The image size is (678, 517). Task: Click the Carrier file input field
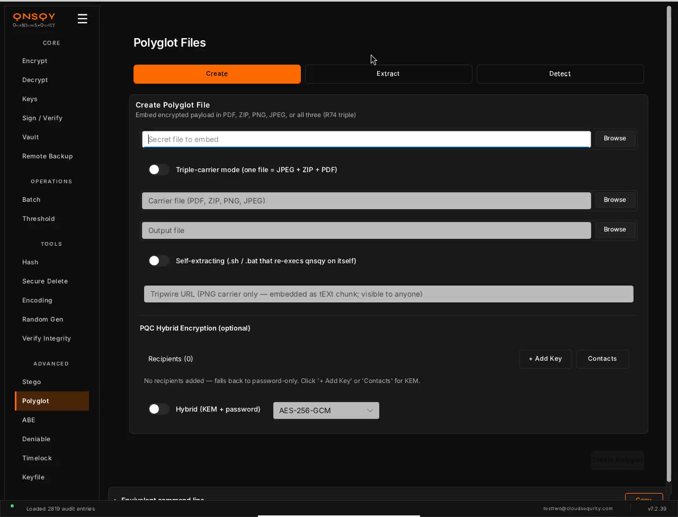[367, 201]
